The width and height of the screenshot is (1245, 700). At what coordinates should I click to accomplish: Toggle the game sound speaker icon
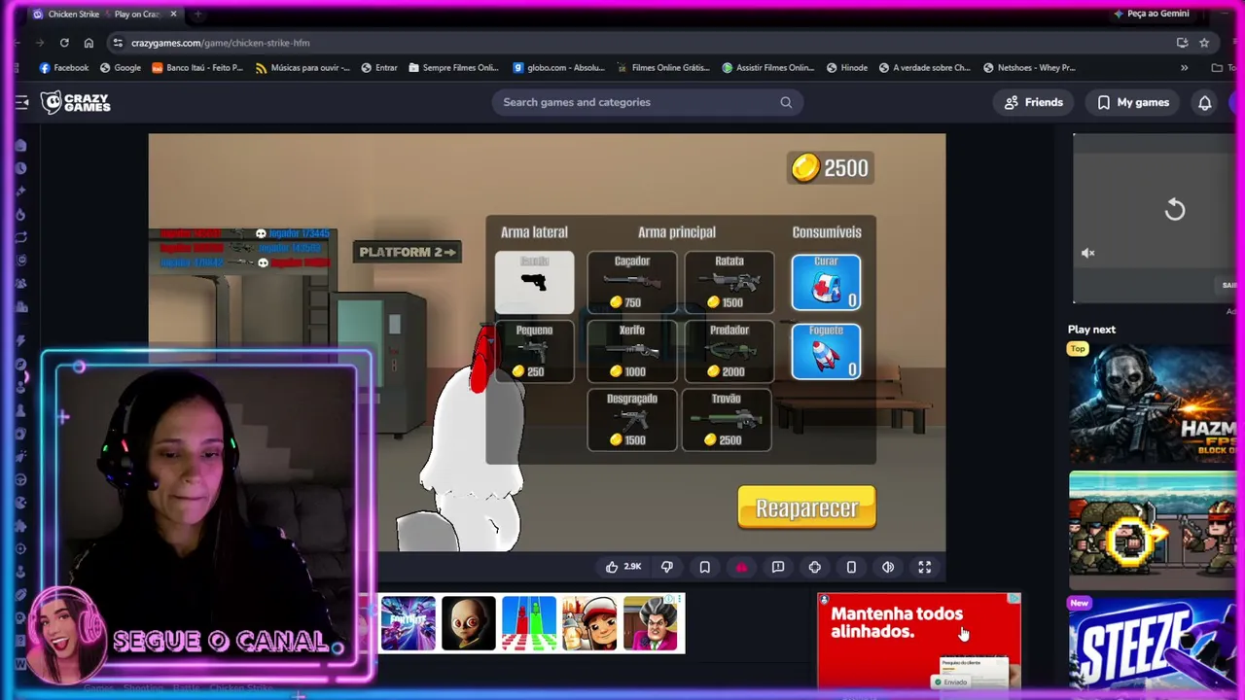[888, 567]
